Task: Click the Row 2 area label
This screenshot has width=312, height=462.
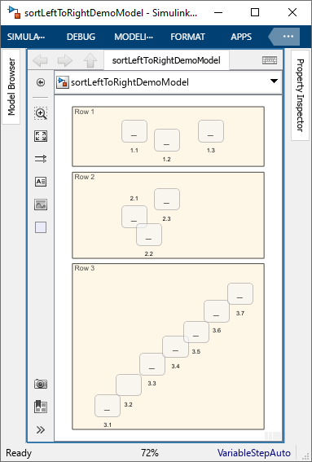Action: [x=84, y=177]
